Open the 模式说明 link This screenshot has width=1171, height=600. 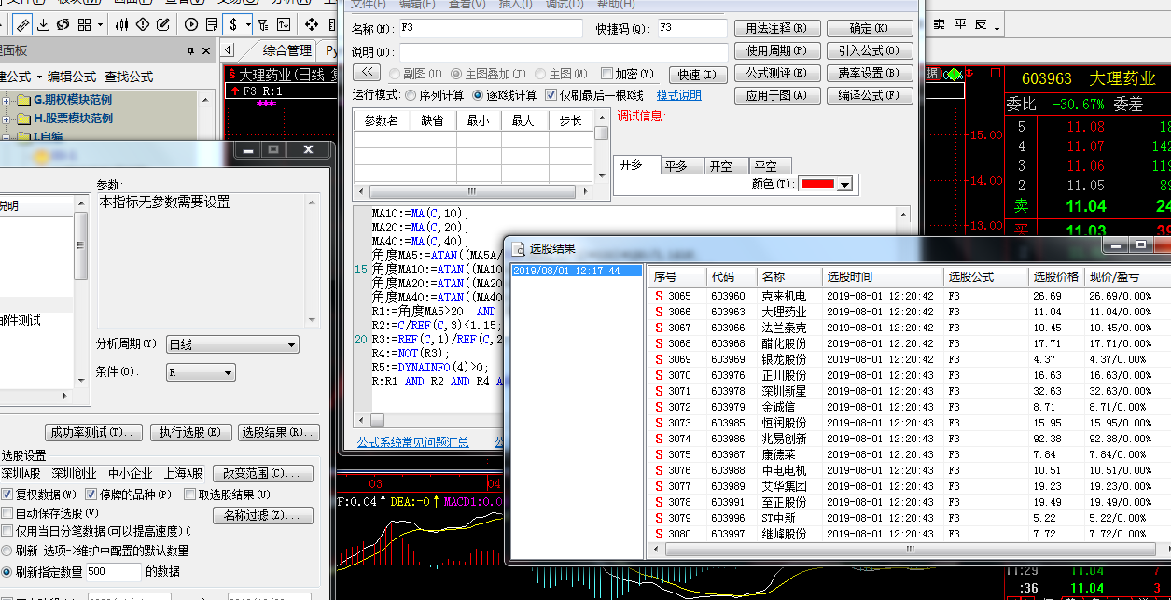pyautogui.click(x=679, y=95)
